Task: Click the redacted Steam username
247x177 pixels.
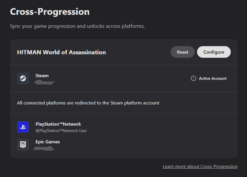Action: (44, 83)
